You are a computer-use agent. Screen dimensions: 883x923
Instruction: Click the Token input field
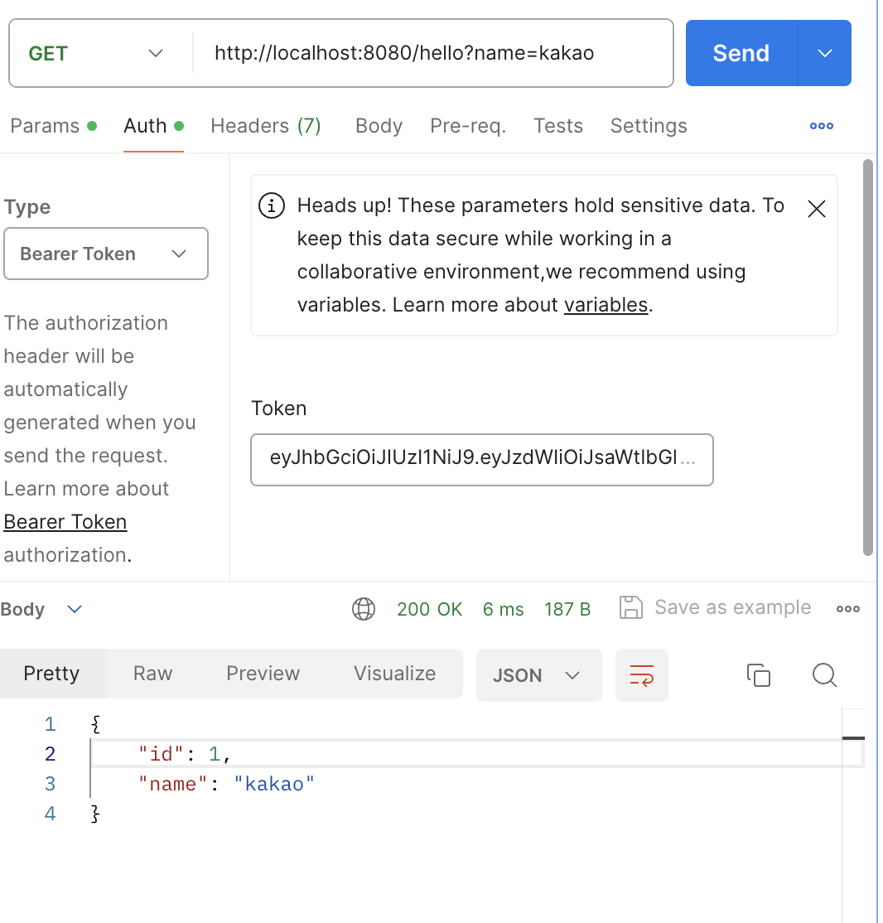482,460
